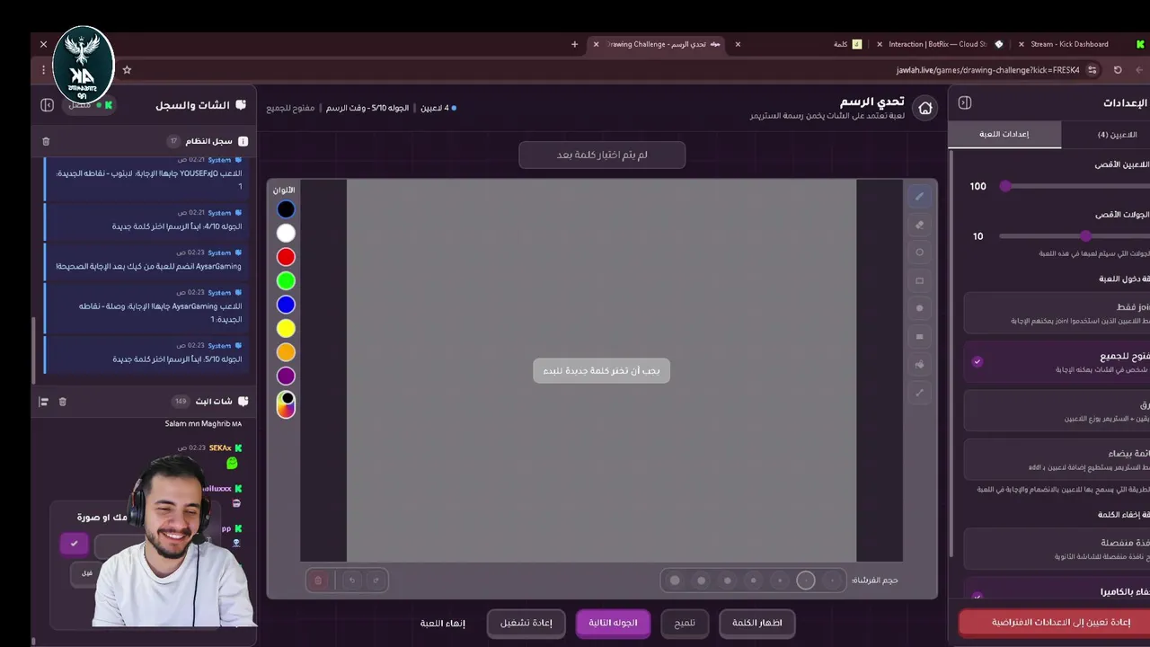Open a new browser tab
Viewport: 1150px width, 647px height.
pyautogui.click(x=575, y=44)
